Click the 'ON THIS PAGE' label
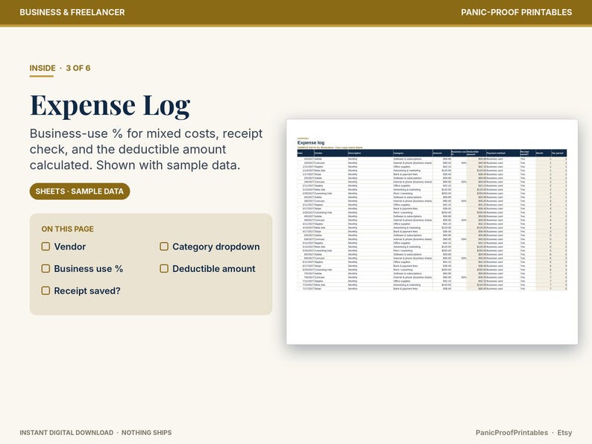The height and width of the screenshot is (444, 592). [x=68, y=229]
